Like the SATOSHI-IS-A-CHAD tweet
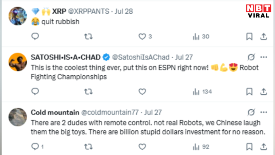Viewport: 275px width, 155px height. coord(142,91)
